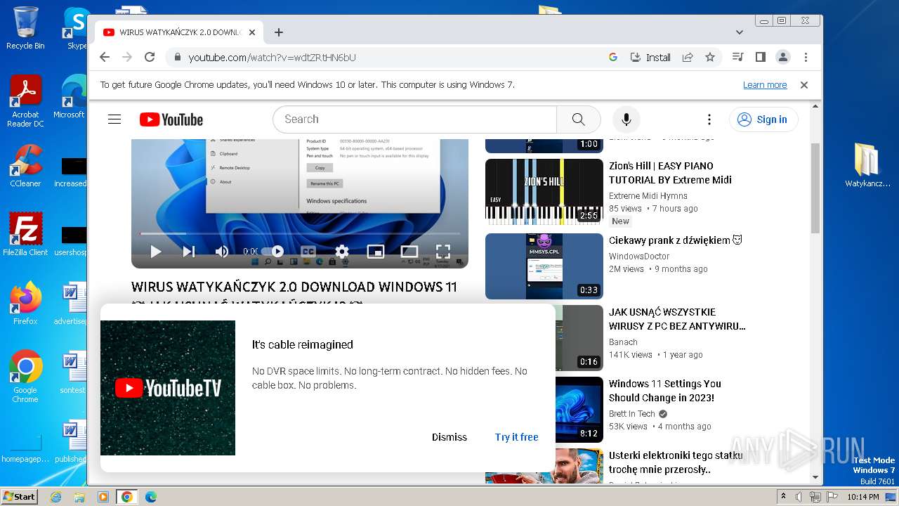Open the Google icon in the address bar

(x=613, y=58)
